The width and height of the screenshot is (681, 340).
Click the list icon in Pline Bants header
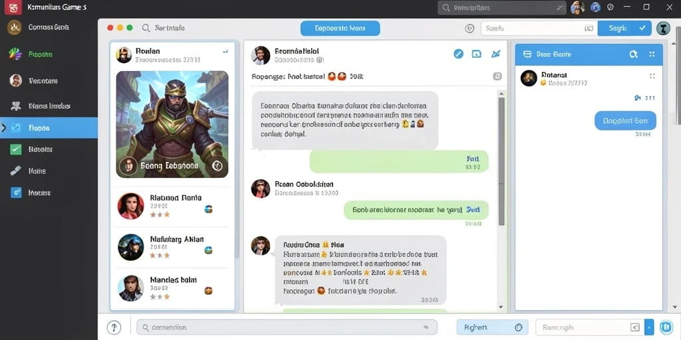(x=527, y=54)
